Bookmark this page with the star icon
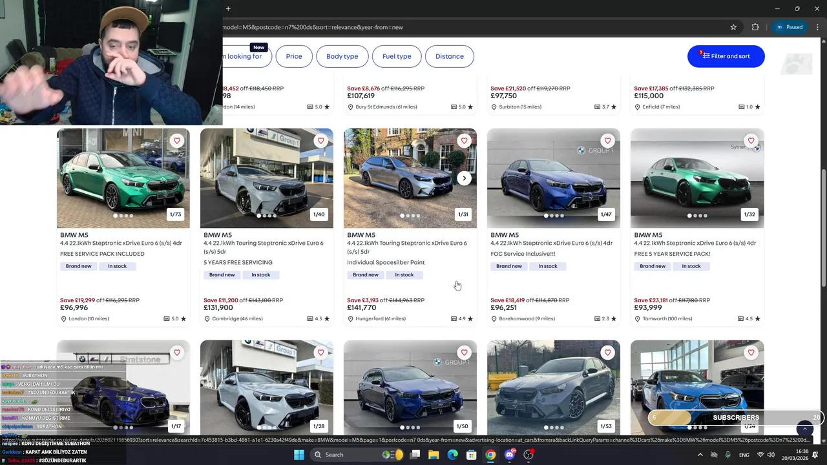The image size is (827, 465). 733,27
